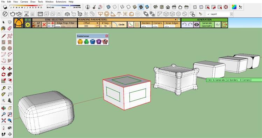The width and height of the screenshot is (262, 138).
Task: Toggle the curved profile graph button
Action: (130, 25)
